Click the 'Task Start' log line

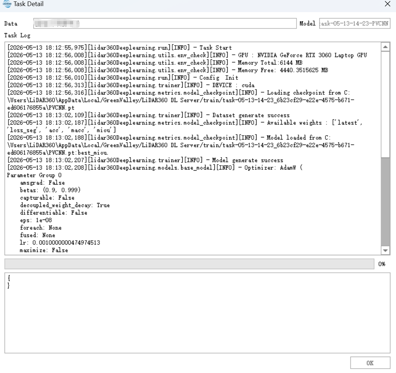[120, 48]
